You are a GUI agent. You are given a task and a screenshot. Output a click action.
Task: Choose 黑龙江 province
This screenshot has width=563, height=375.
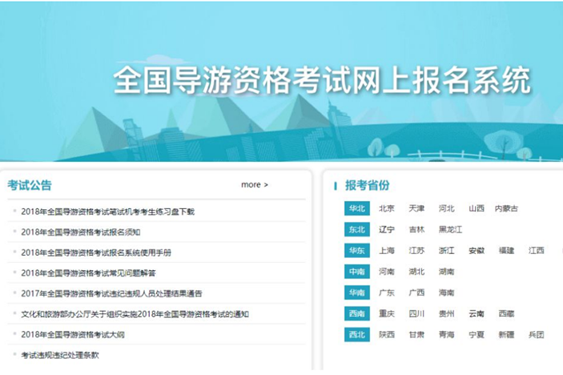[450, 229]
